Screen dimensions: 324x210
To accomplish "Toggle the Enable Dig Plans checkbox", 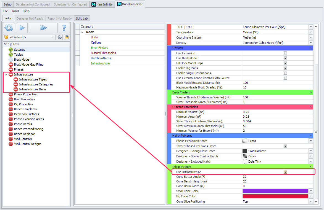I will [285, 68].
